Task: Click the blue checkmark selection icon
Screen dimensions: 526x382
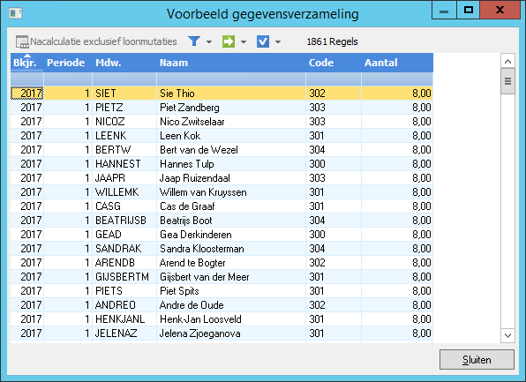Action: click(263, 41)
